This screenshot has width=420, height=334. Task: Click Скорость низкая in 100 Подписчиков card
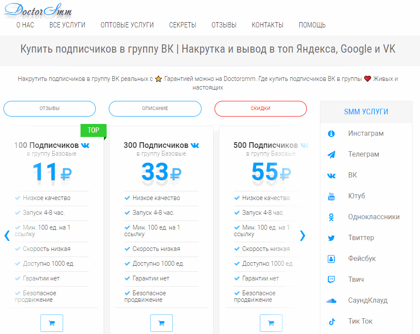point(47,249)
